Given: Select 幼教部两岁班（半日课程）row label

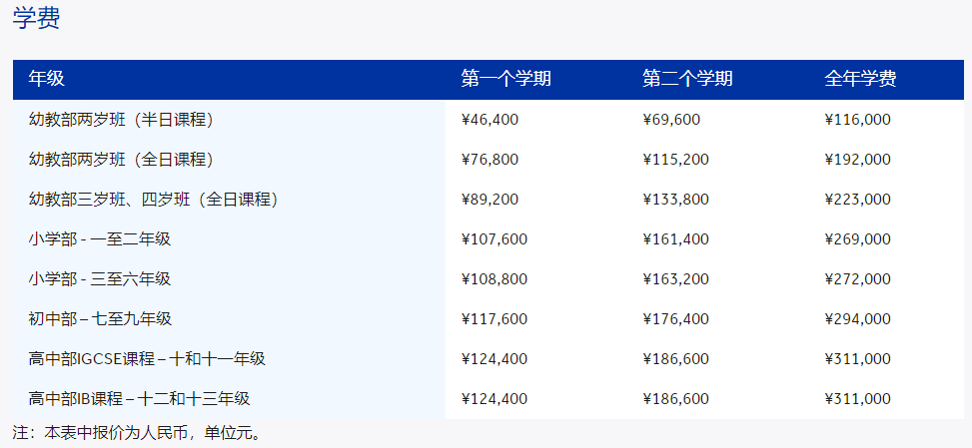Looking at the screenshot, I should pyautogui.click(x=121, y=120).
